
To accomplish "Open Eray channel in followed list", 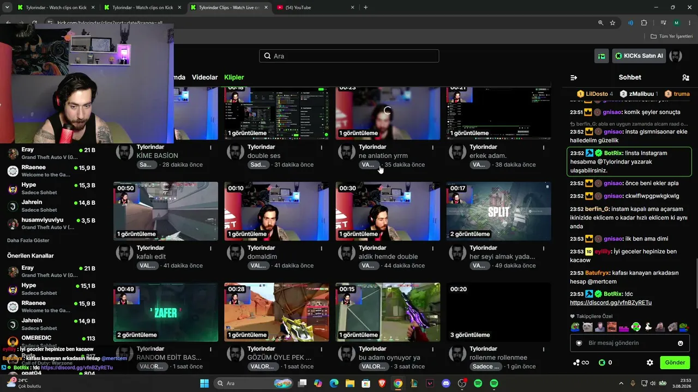I will click(x=52, y=153).
